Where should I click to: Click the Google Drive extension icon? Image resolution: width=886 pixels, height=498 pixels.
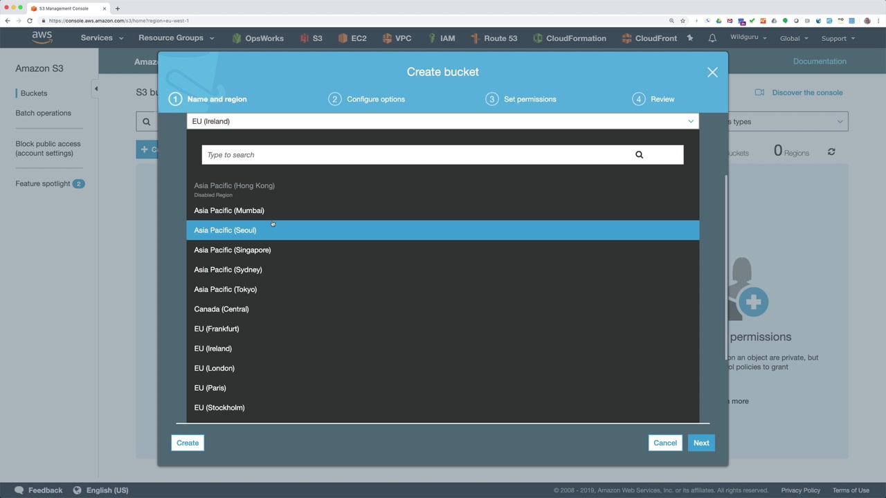718,21
